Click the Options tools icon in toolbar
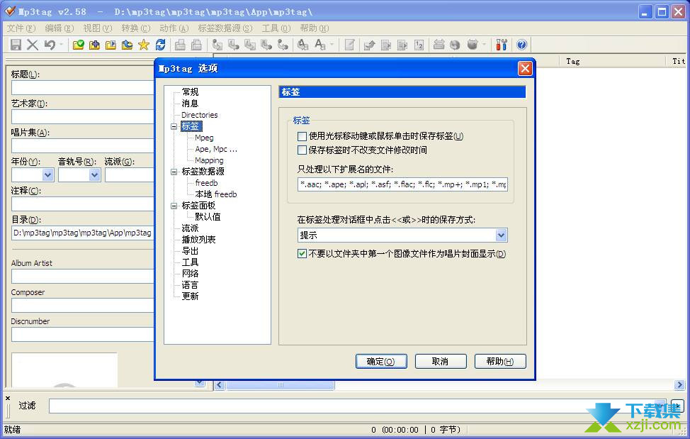690x439 pixels. [x=502, y=45]
